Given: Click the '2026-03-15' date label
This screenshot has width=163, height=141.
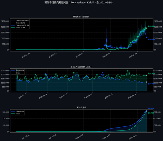Looking at the screenshot, I should click(x=64, y=96).
